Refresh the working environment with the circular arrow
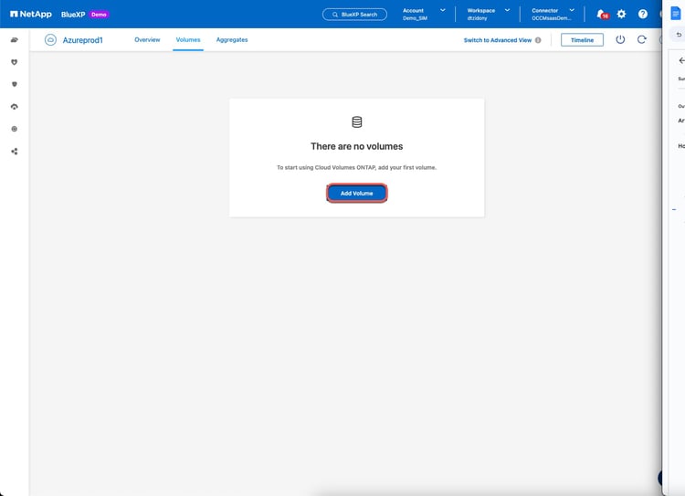This screenshot has width=685, height=496. (x=642, y=40)
